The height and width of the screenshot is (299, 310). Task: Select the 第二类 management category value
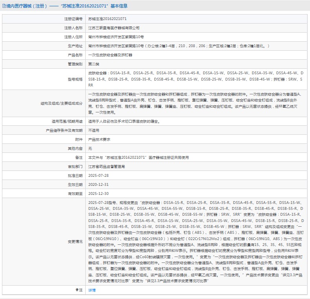click(x=94, y=64)
